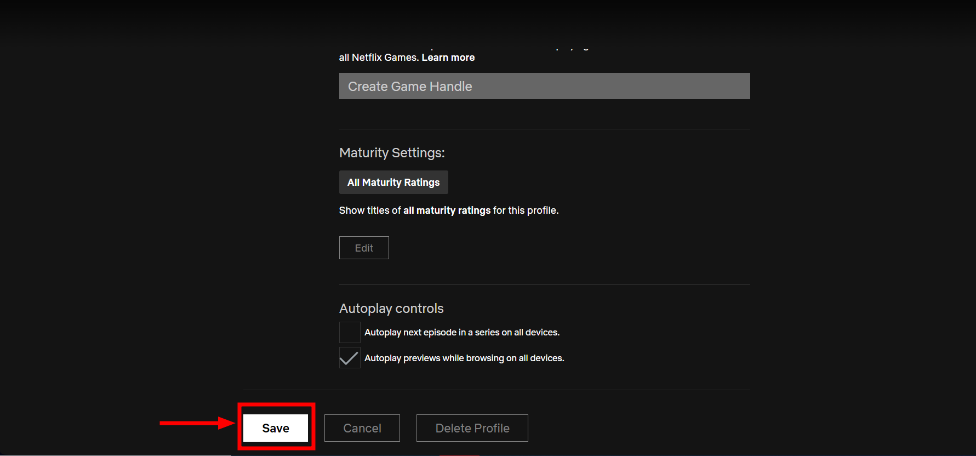Click the All Maturity Ratings badge
This screenshot has width=976, height=456.
click(x=393, y=183)
